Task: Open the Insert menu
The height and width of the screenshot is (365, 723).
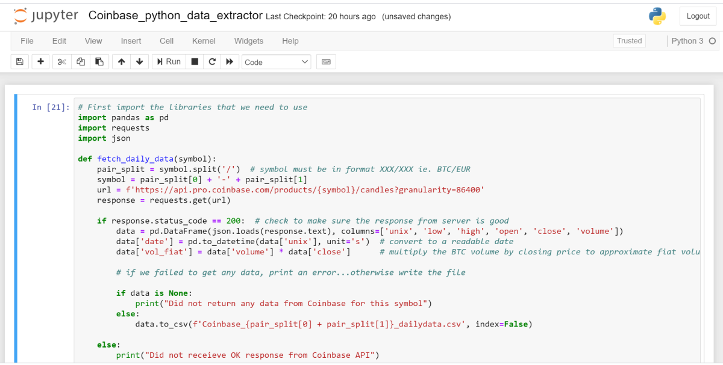Action: 131,41
